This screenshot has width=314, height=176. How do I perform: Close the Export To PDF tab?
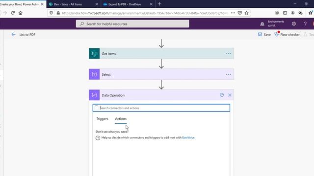click(151, 4)
